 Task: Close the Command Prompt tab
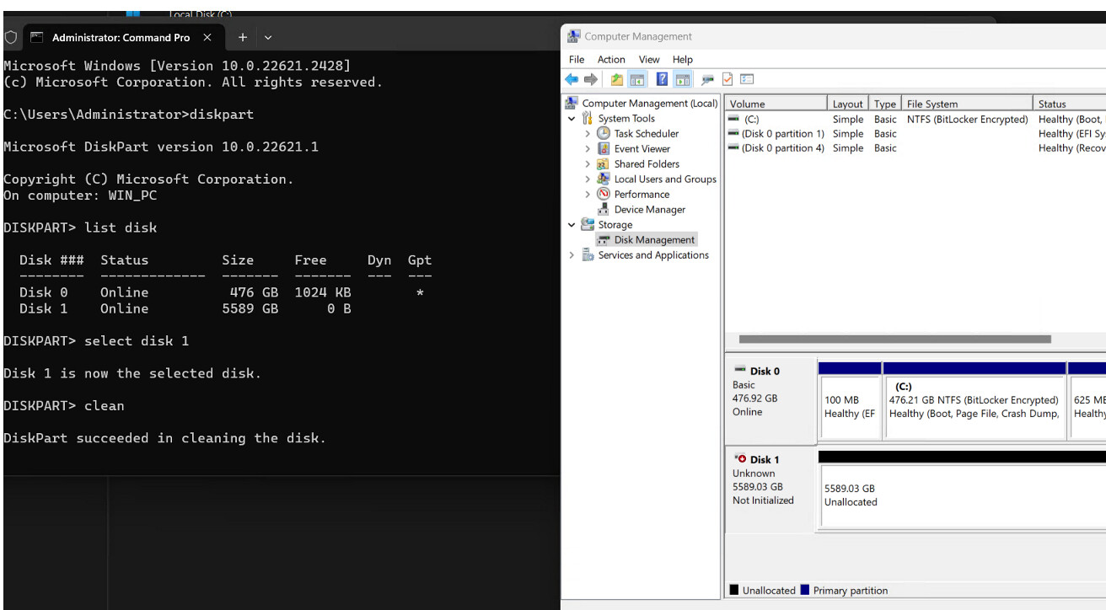[x=207, y=37]
